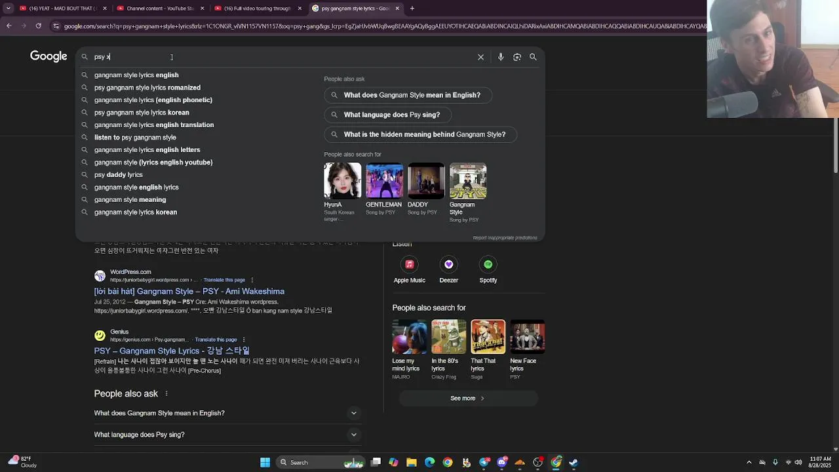This screenshot has height=472, width=839.
Task: Open more options for the Genius result
Action: pyautogui.click(x=244, y=340)
